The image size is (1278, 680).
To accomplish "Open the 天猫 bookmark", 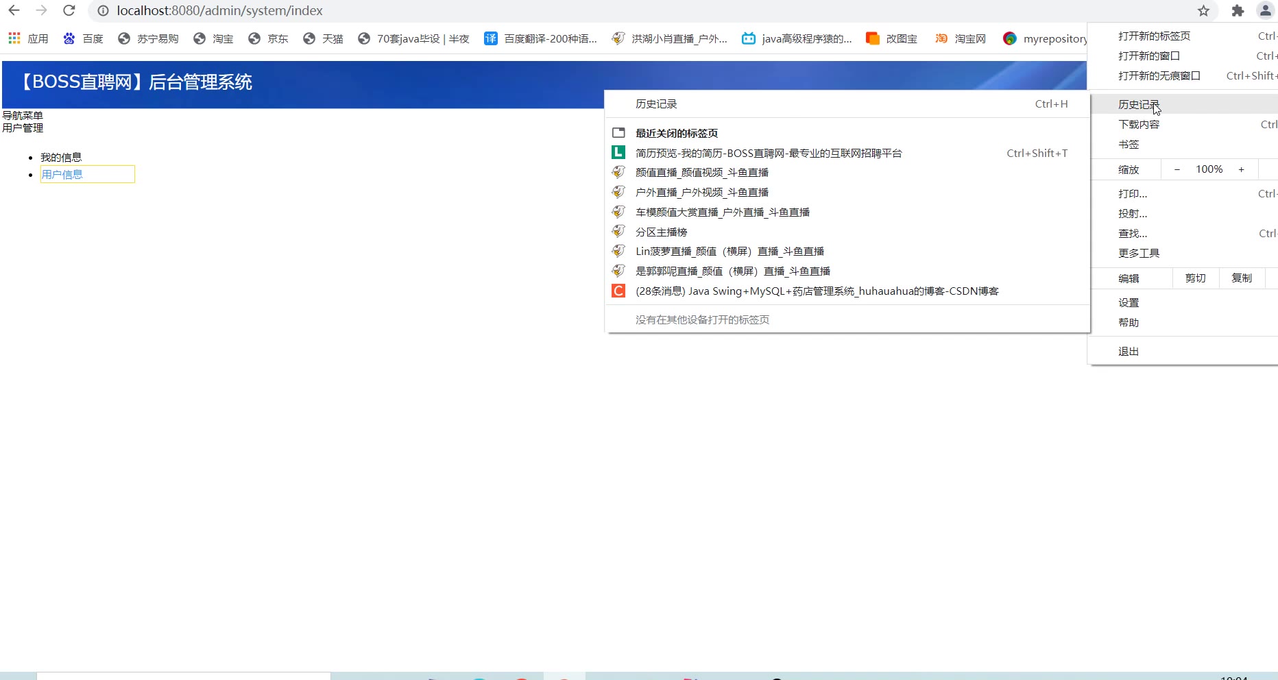I will point(323,38).
